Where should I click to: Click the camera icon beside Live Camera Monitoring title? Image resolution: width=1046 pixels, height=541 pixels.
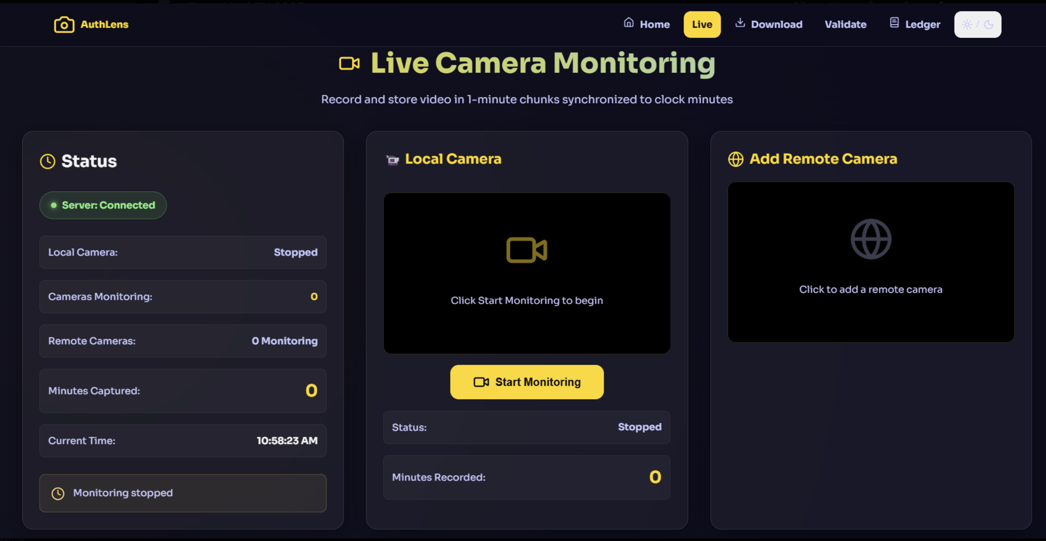(x=349, y=64)
